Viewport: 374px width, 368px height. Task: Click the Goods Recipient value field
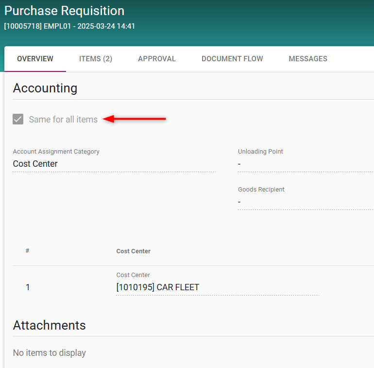pyautogui.click(x=305, y=202)
